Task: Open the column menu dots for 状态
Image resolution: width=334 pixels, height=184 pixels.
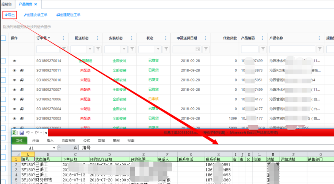Action: (x=166, y=38)
